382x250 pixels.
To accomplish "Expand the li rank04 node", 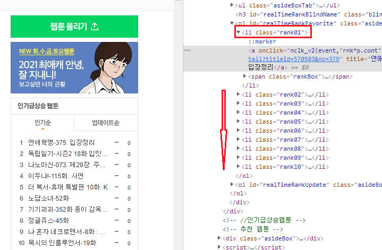I will pyautogui.click(x=238, y=112).
